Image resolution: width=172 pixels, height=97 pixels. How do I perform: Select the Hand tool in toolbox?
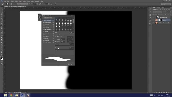coord(2,52)
